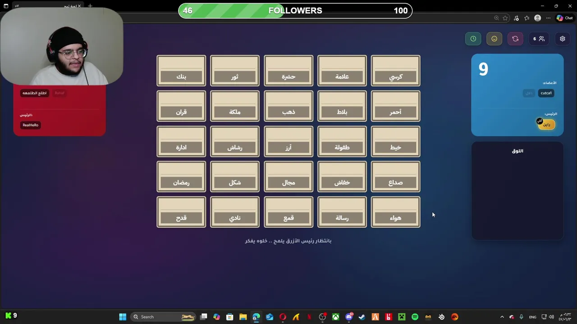Click the صداع card
The height and width of the screenshot is (324, 577).
[396, 176]
